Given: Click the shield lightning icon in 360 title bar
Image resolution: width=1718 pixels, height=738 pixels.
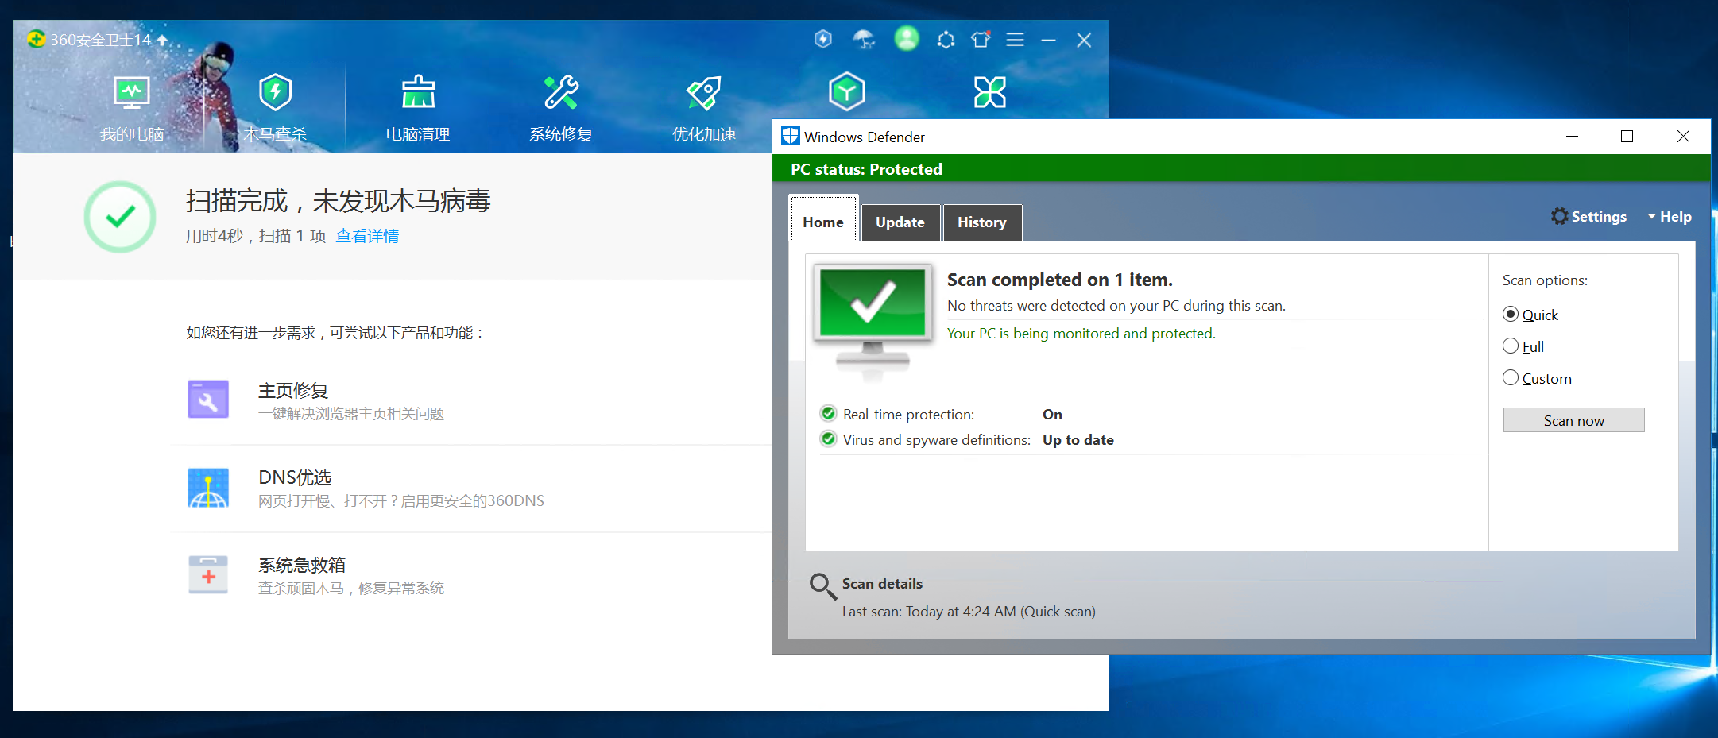Looking at the screenshot, I should click(823, 39).
